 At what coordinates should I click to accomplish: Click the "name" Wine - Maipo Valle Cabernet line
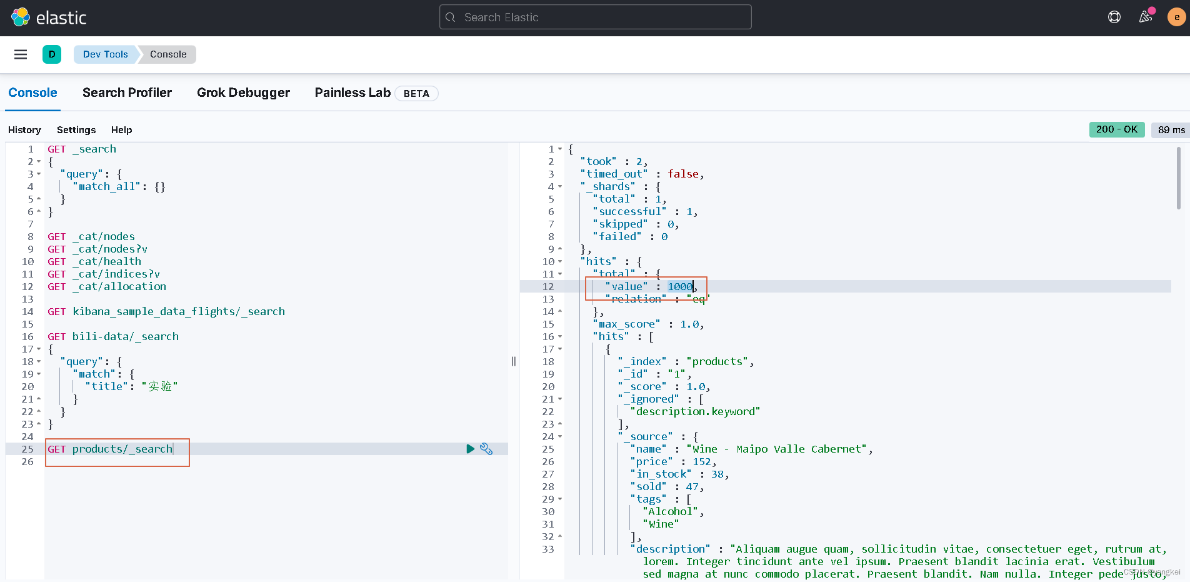[x=751, y=449]
